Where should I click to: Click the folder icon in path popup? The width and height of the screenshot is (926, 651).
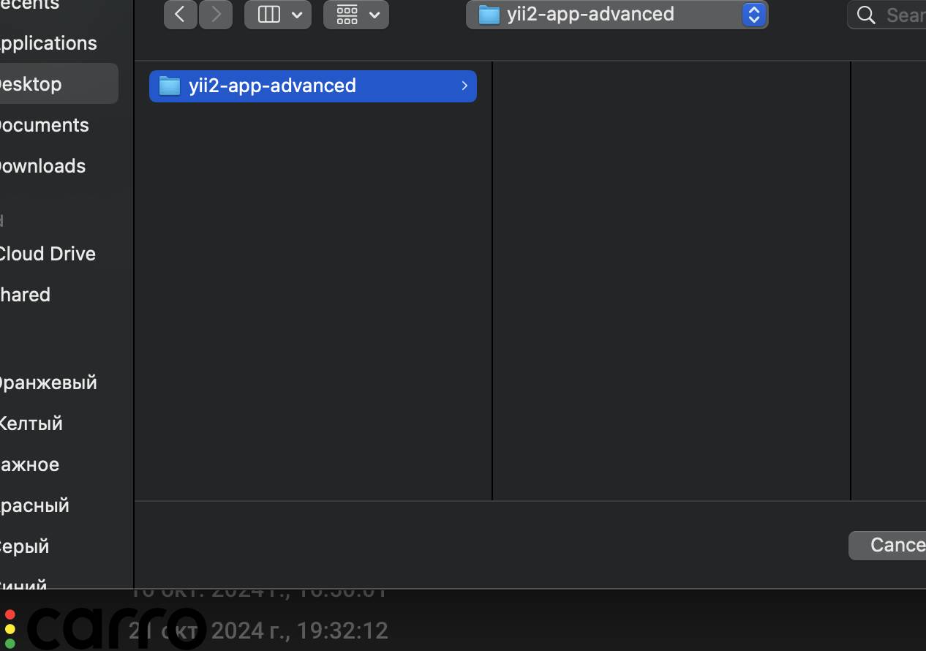click(x=489, y=15)
